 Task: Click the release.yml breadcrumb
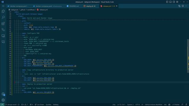[x=43, y=10]
